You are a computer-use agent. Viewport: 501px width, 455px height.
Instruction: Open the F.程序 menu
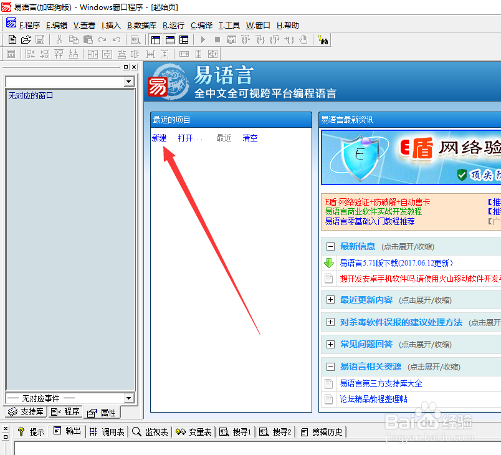tap(29, 25)
